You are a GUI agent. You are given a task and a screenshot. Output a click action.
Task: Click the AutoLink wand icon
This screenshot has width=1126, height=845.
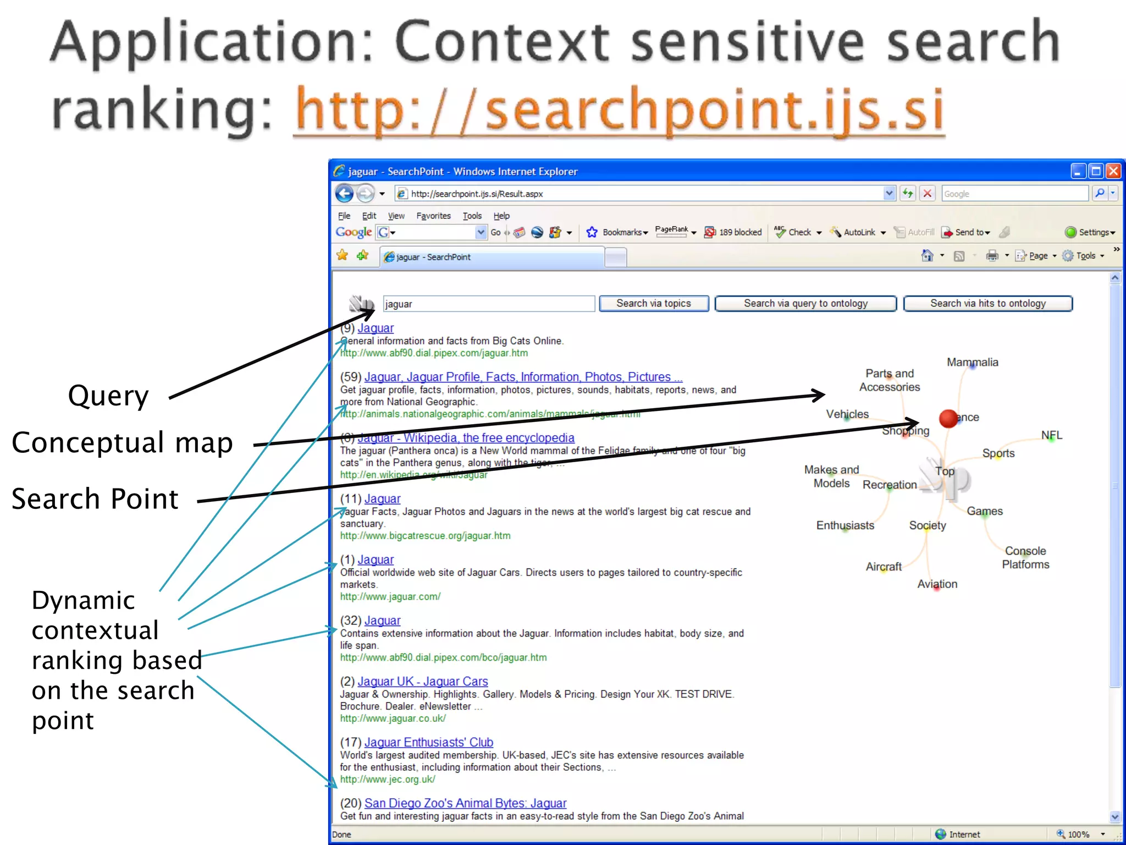[x=835, y=232]
